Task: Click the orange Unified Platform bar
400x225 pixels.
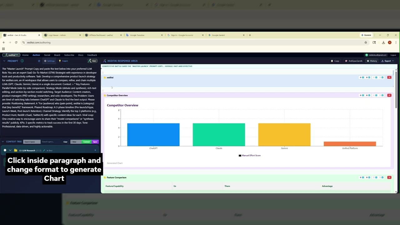Action: click(350, 144)
